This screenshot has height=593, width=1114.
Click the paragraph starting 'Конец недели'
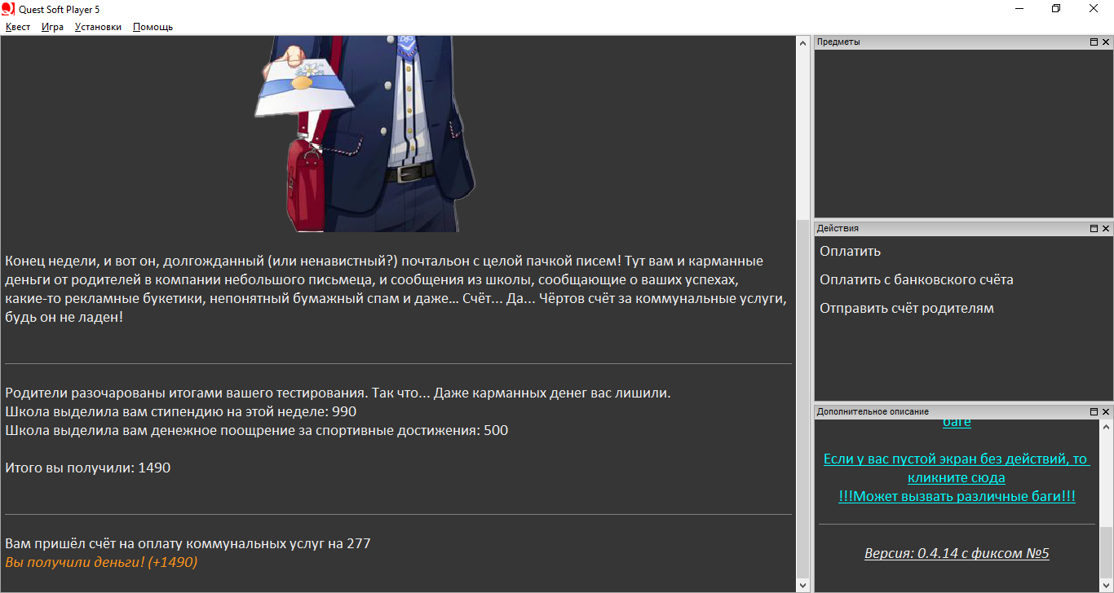396,289
